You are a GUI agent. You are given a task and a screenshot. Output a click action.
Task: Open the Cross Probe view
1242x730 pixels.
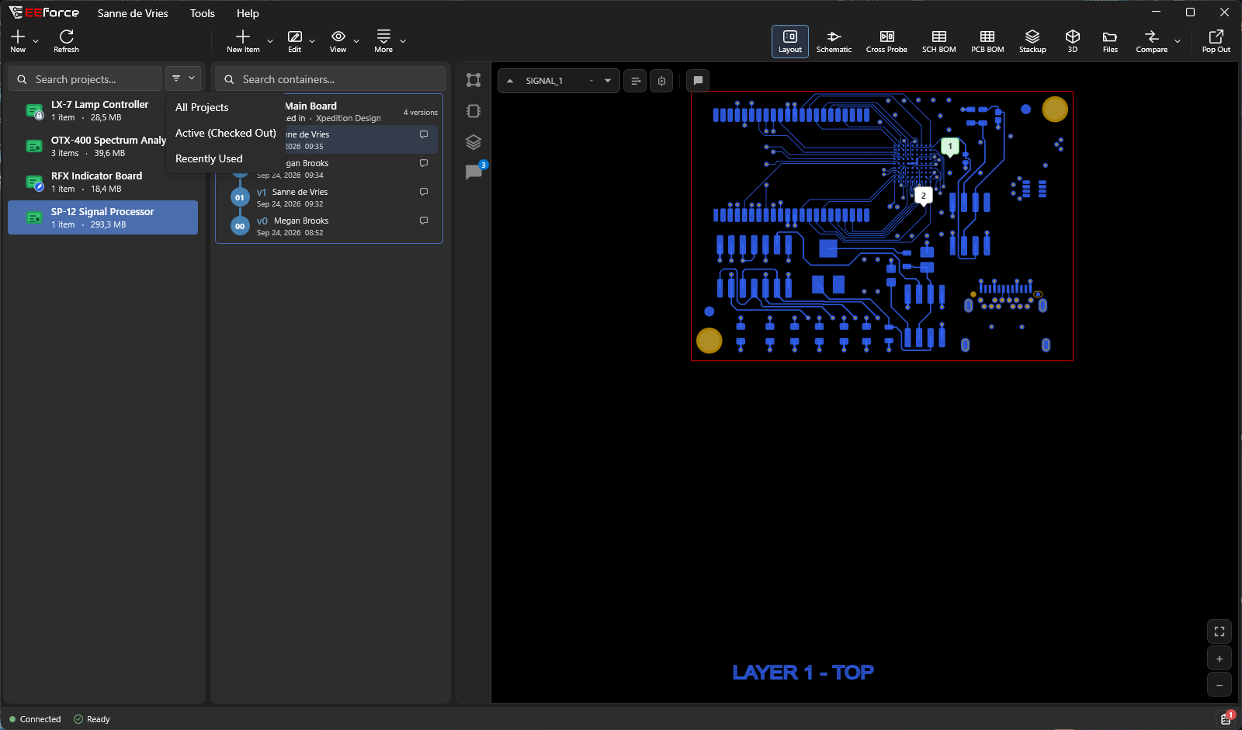pyautogui.click(x=886, y=41)
